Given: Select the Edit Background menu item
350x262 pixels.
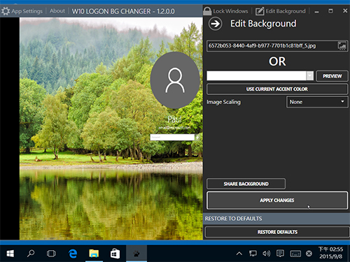Looking at the screenshot, I should coord(286,11).
